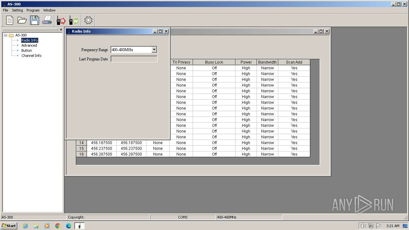Open the Window menu
The image size is (409, 230).
pos(49,10)
